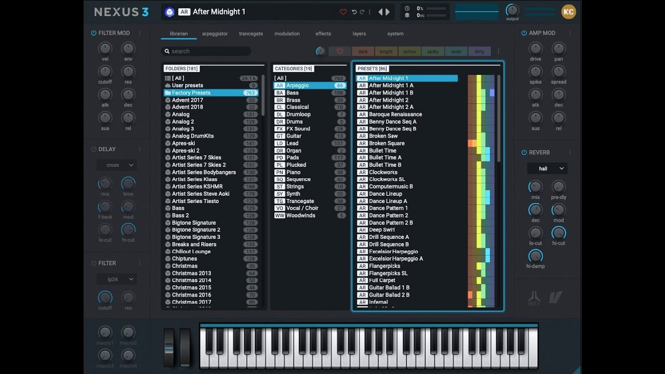Open the tag filter three-dot menu

pyautogui.click(x=498, y=51)
